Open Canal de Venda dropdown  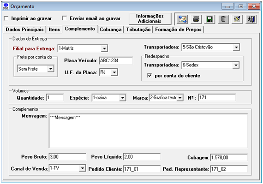click(82, 168)
